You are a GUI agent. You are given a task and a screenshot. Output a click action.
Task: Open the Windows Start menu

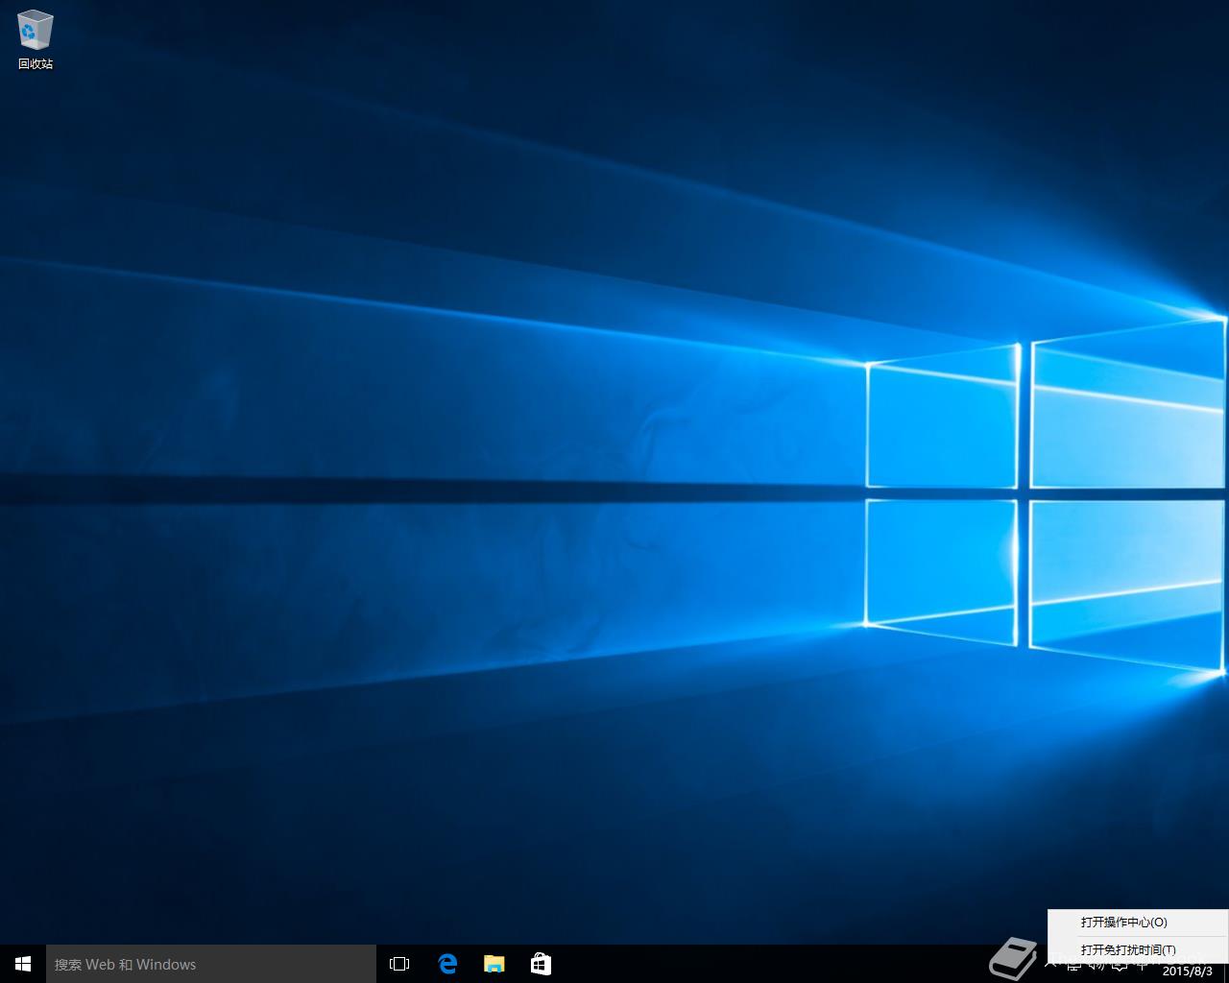[x=23, y=964]
